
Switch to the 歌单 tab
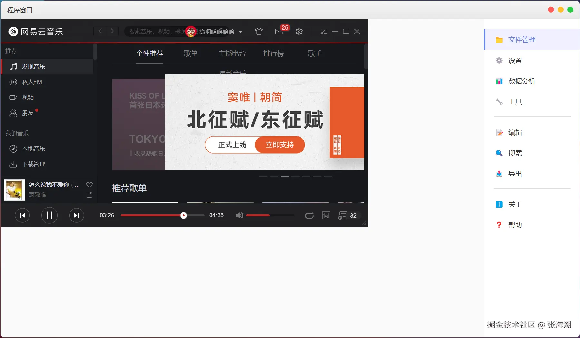tap(191, 53)
